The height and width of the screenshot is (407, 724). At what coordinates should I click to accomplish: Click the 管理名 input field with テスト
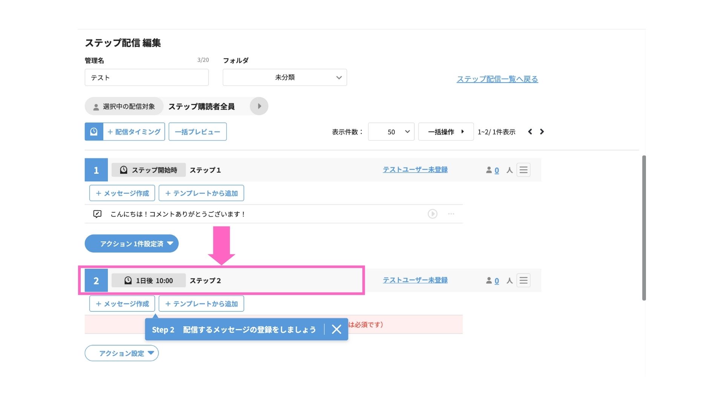tap(147, 77)
